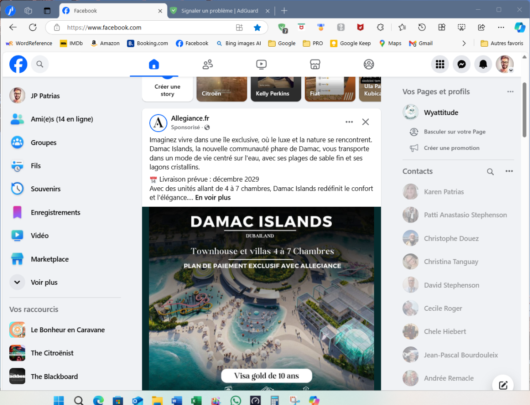The height and width of the screenshot is (405, 530).
Task: Open Messenger from the top bar
Action: pos(462,64)
